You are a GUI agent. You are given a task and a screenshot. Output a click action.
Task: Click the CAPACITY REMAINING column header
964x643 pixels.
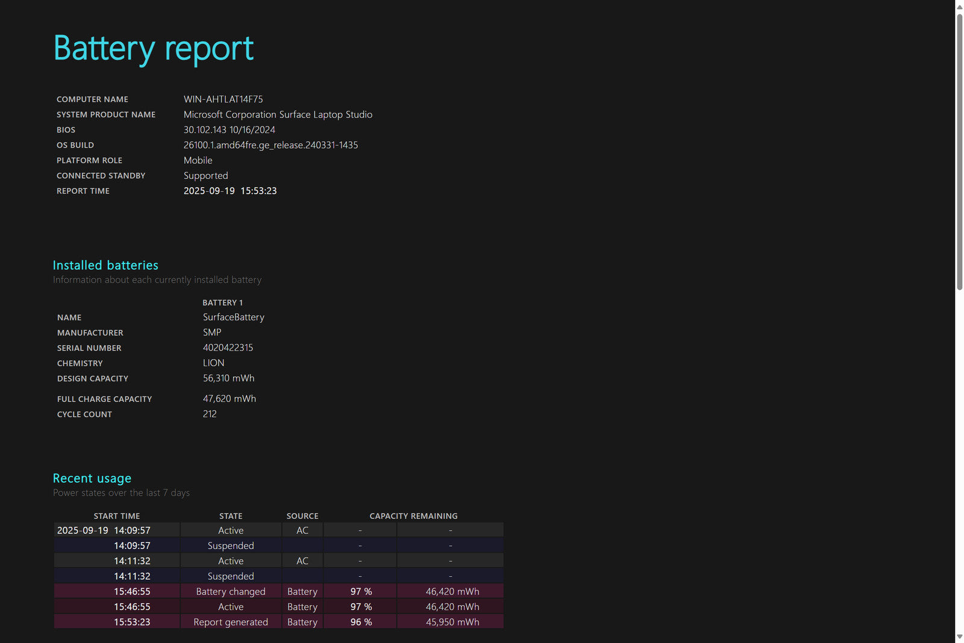(413, 516)
